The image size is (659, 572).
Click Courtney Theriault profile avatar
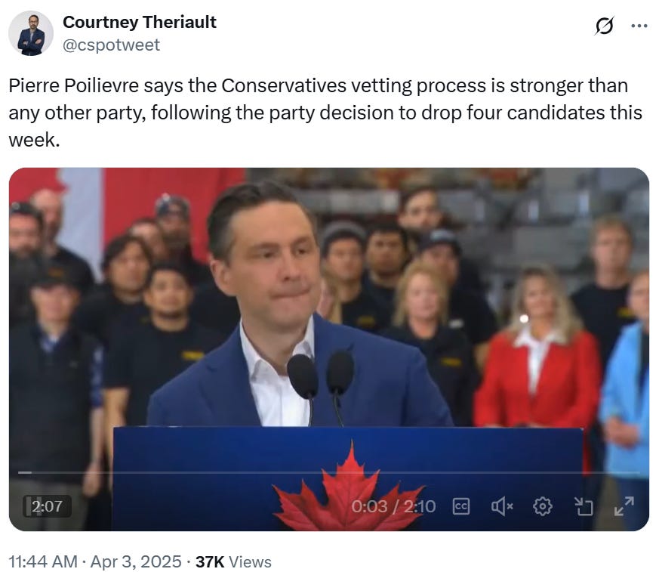[31, 33]
